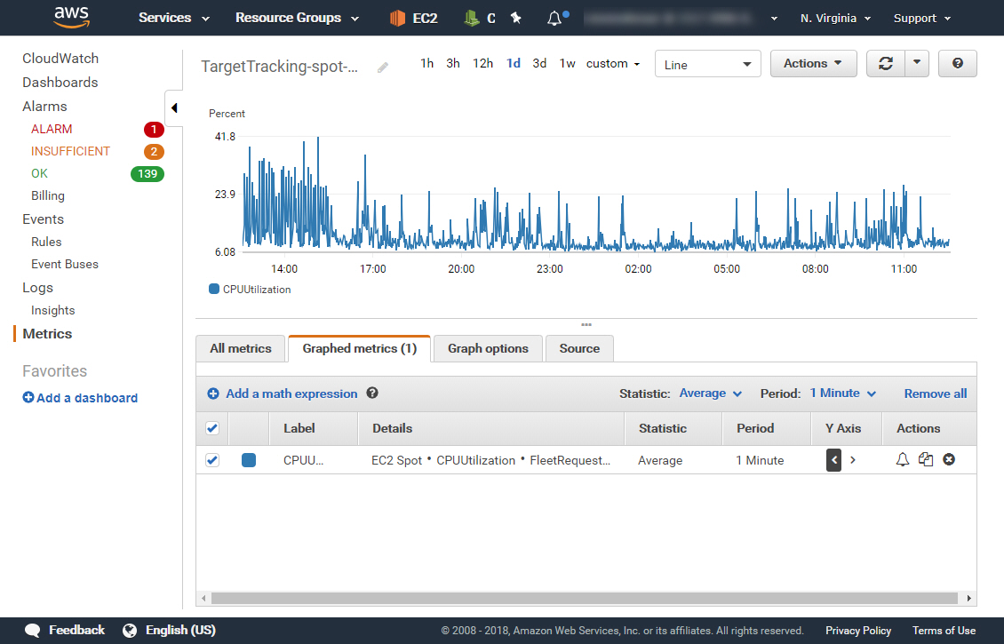This screenshot has width=1004, height=644.
Task: Change the 1 Minute period dropdown
Action: pos(842,393)
